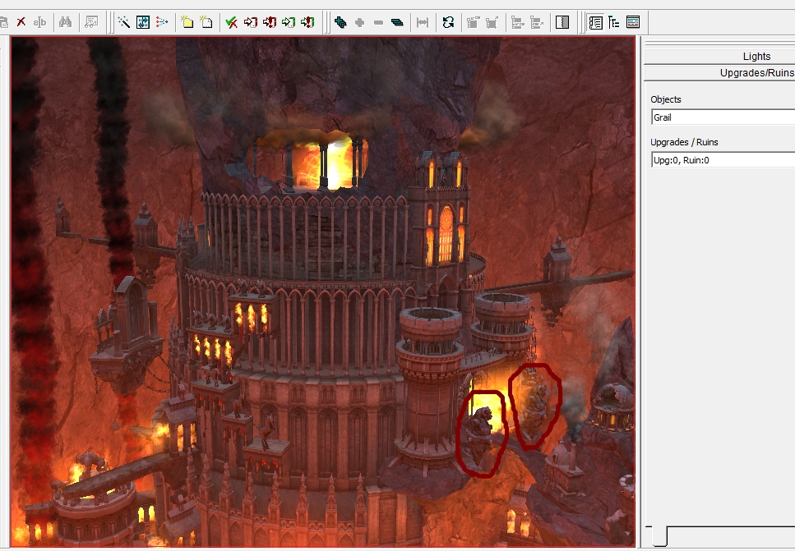Click the Upg:0, Ruin:0 field
795x551 pixels.
point(723,160)
